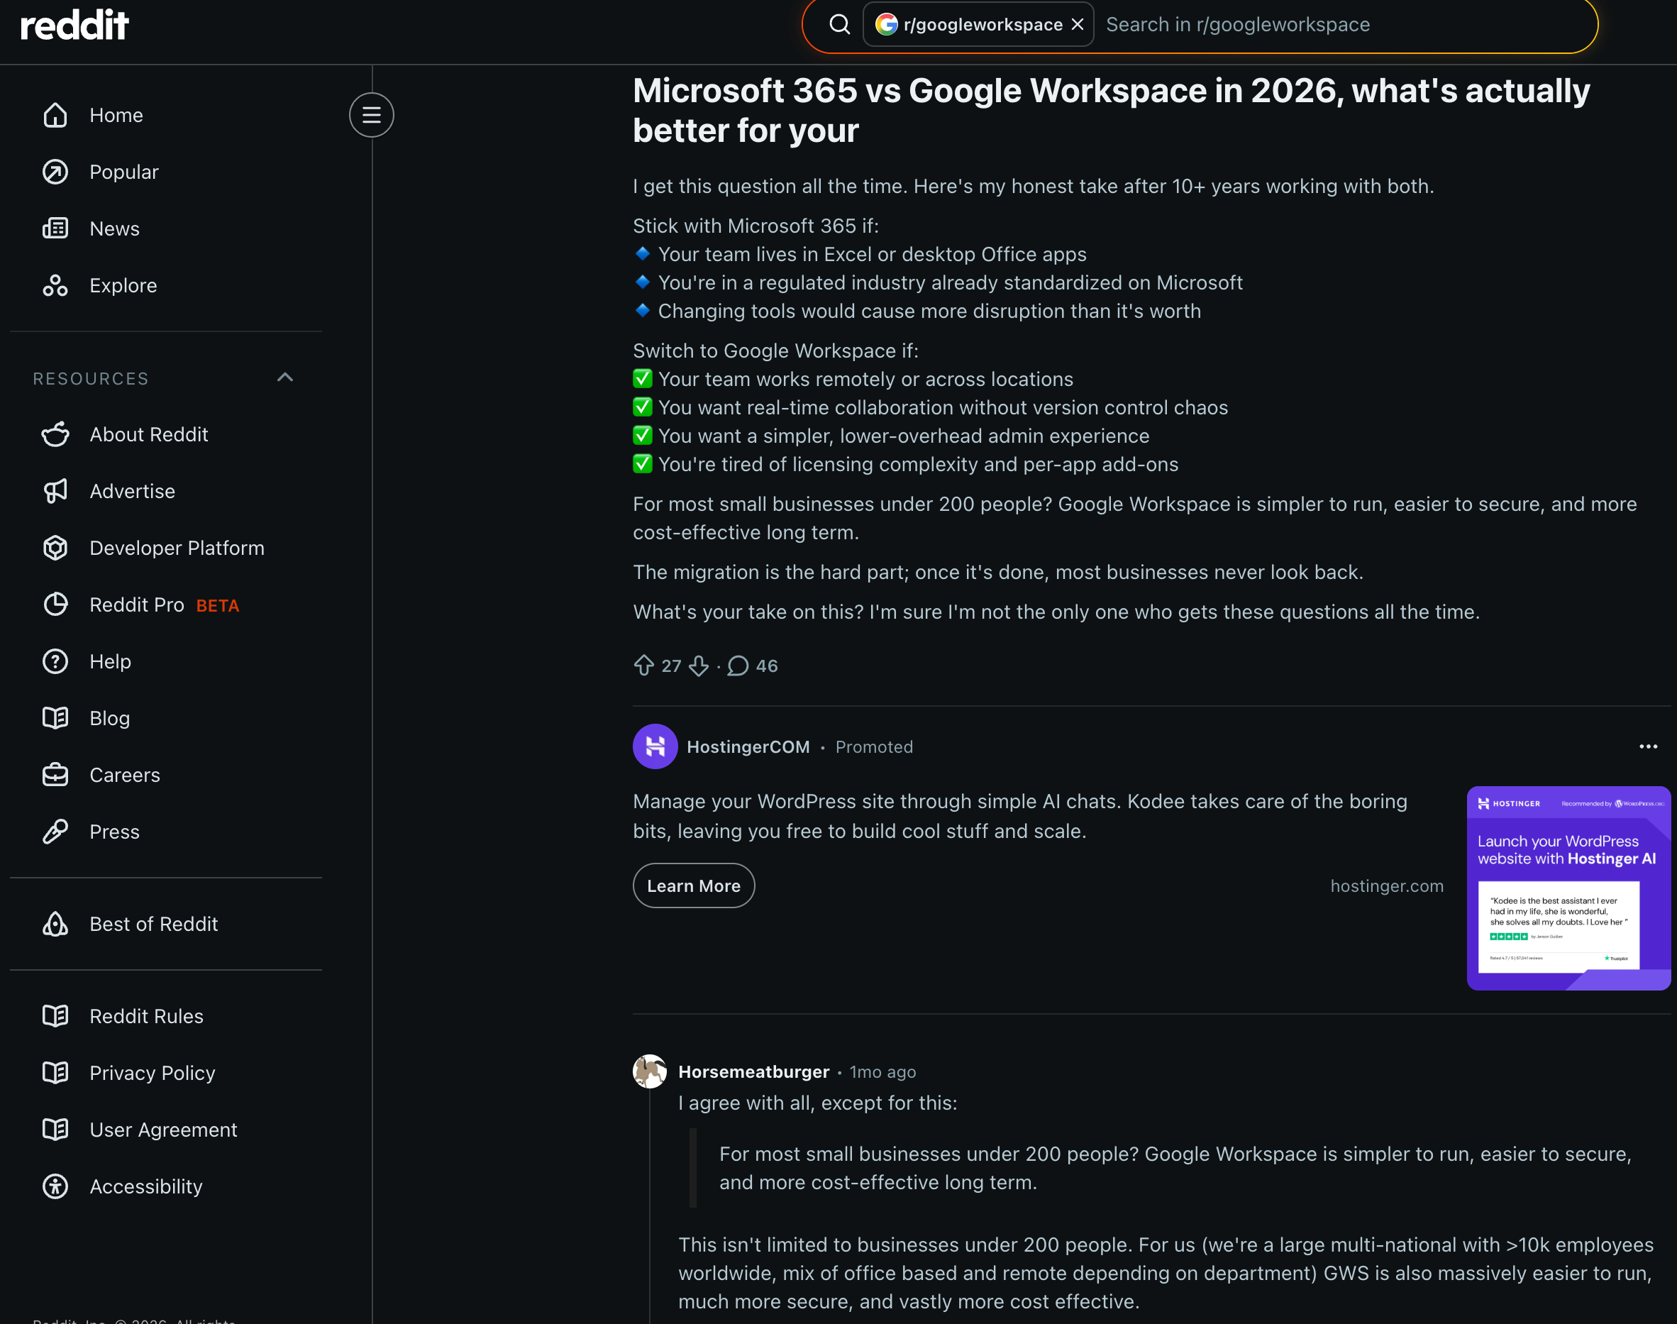The height and width of the screenshot is (1324, 1677).
Task: Click the Help question mark icon
Action: tap(55, 661)
